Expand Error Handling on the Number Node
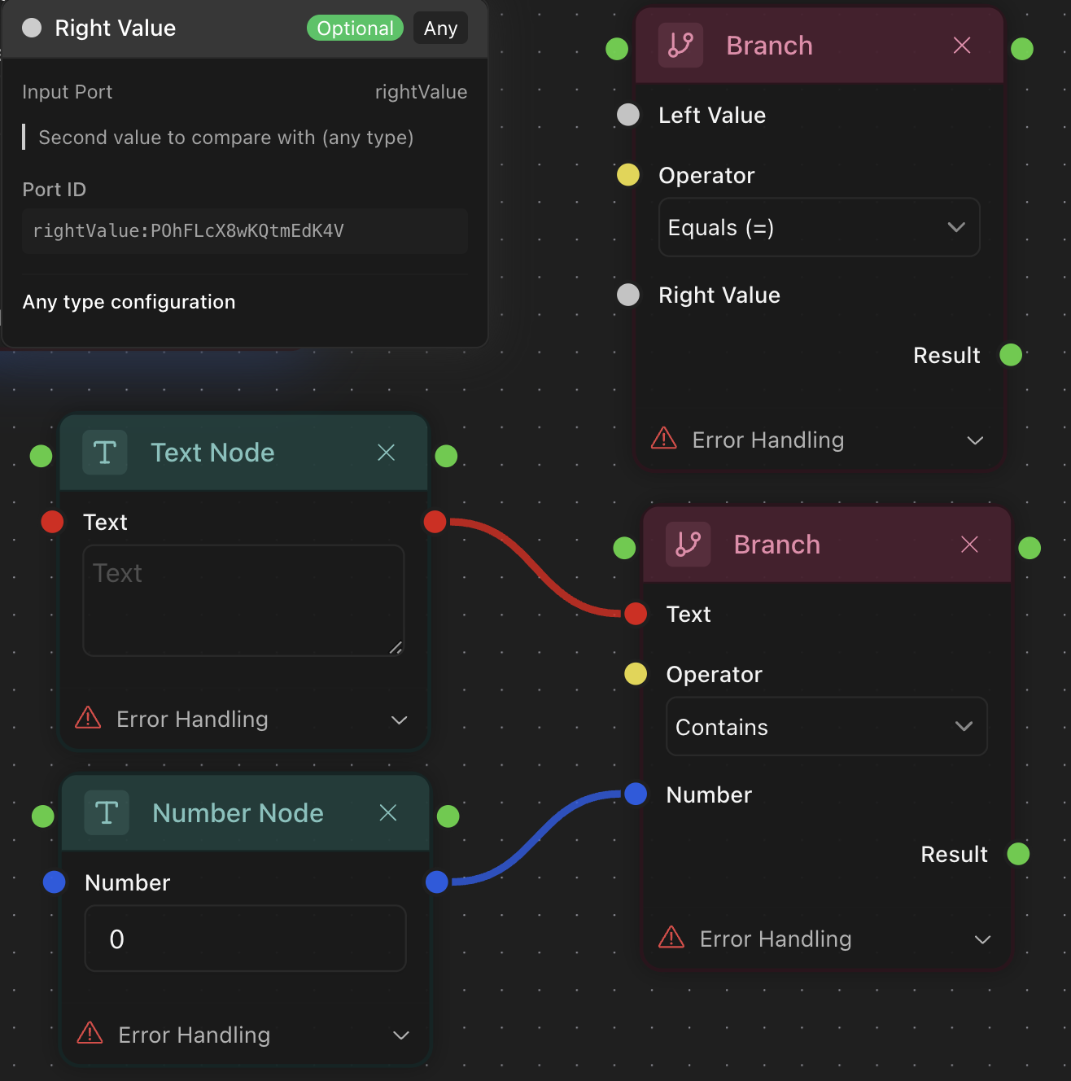The height and width of the screenshot is (1081, 1071). (400, 1035)
